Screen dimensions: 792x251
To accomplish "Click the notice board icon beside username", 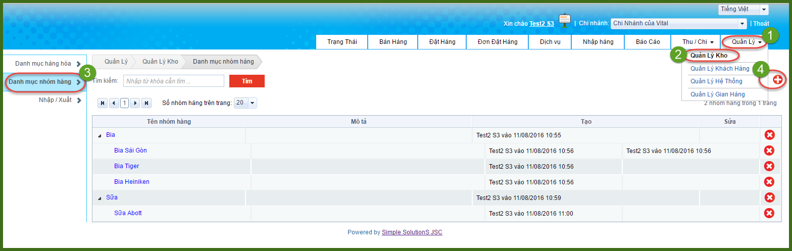I will click(x=565, y=21).
